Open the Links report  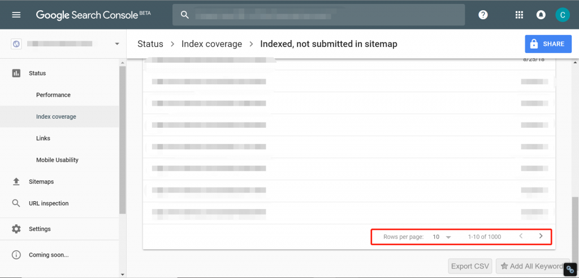coord(44,138)
